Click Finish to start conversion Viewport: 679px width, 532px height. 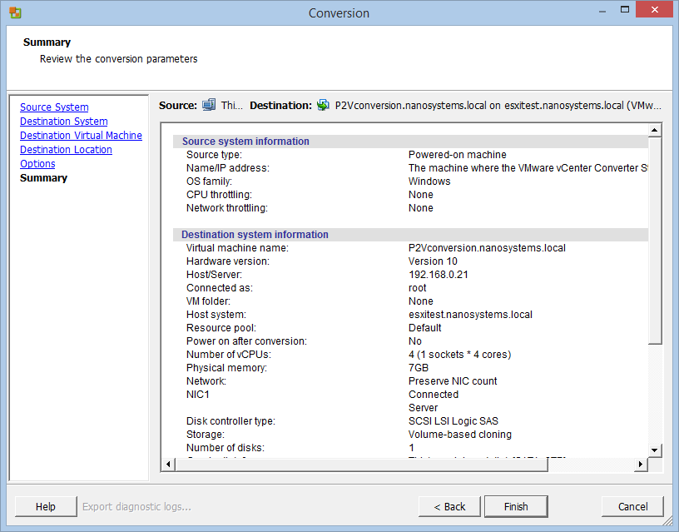click(x=516, y=506)
